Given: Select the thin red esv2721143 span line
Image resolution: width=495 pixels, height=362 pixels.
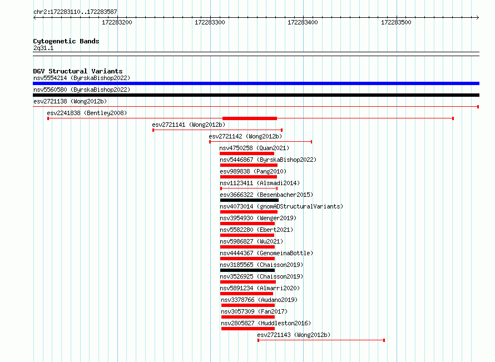Looking at the screenshot, I should (321, 340).
